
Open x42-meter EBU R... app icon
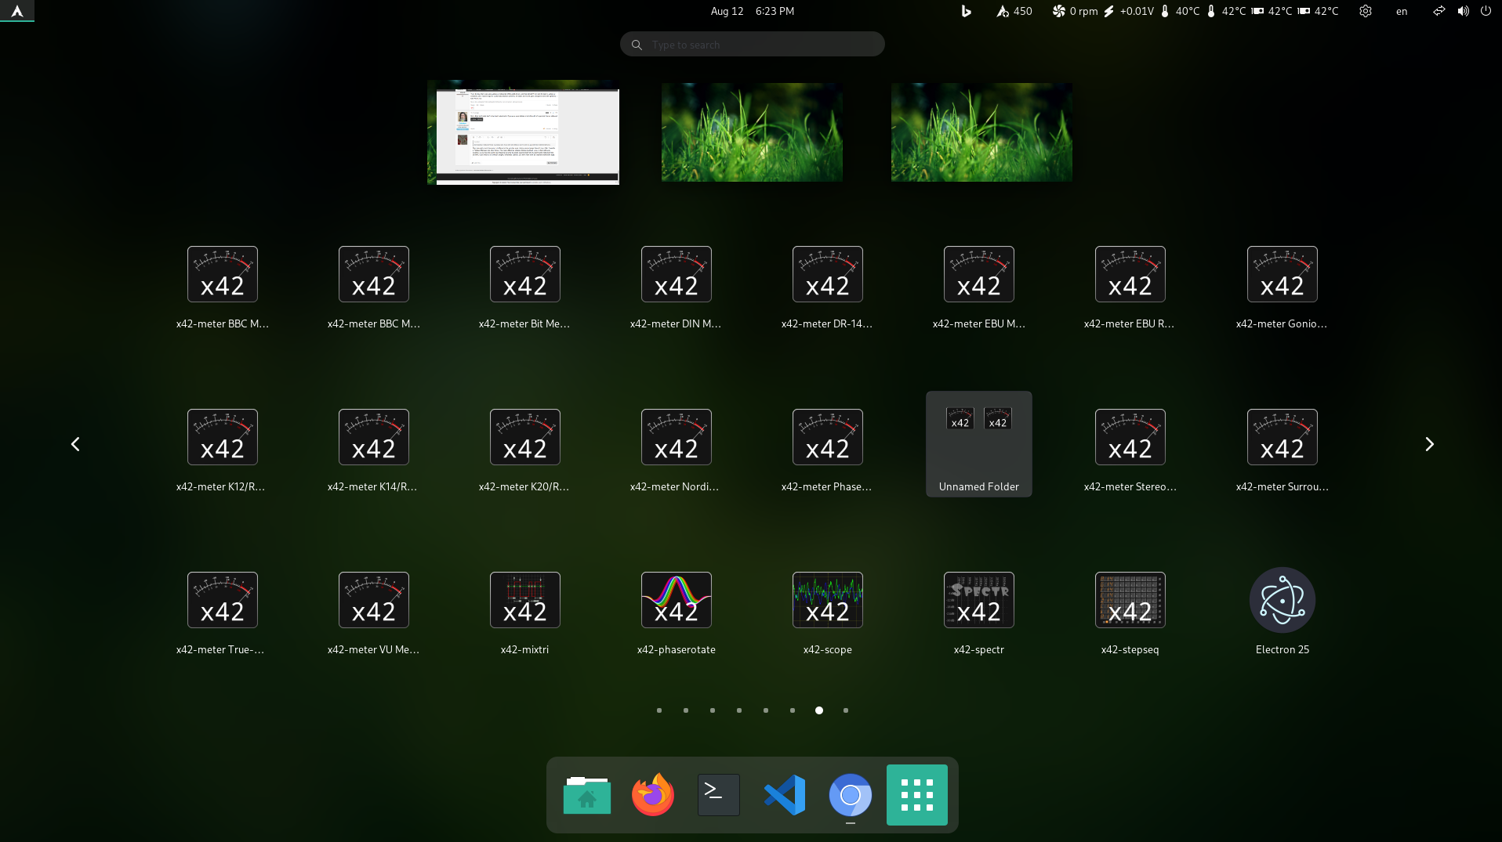1130,287
